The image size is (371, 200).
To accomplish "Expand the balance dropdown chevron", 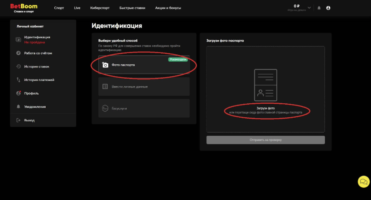I will coord(309,8).
